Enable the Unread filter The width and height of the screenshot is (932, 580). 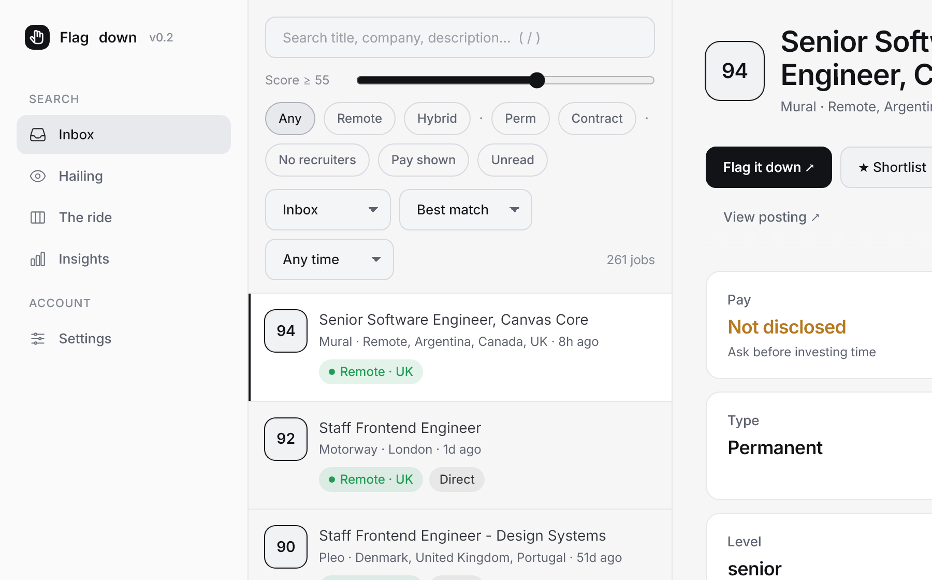pyautogui.click(x=513, y=160)
